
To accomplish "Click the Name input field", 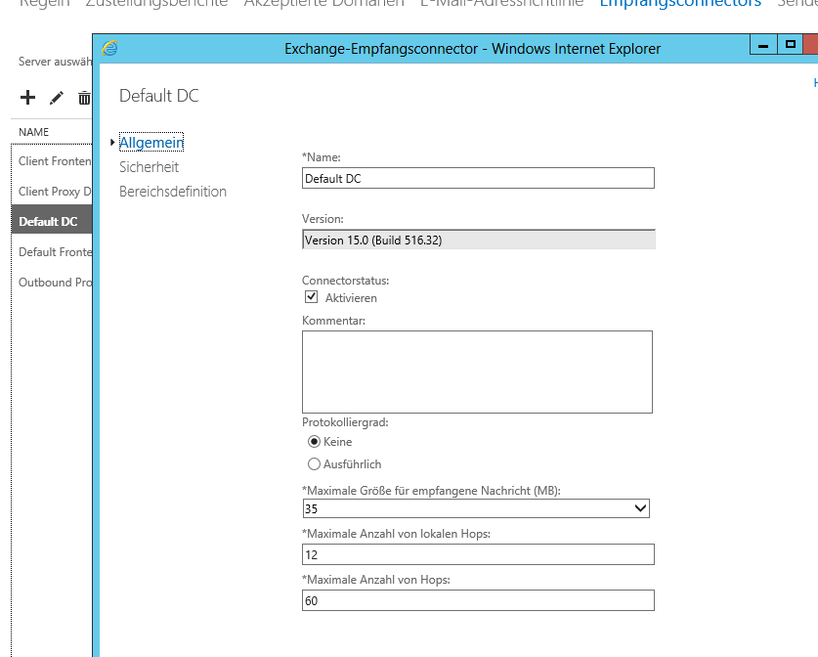I will pyautogui.click(x=478, y=179).
